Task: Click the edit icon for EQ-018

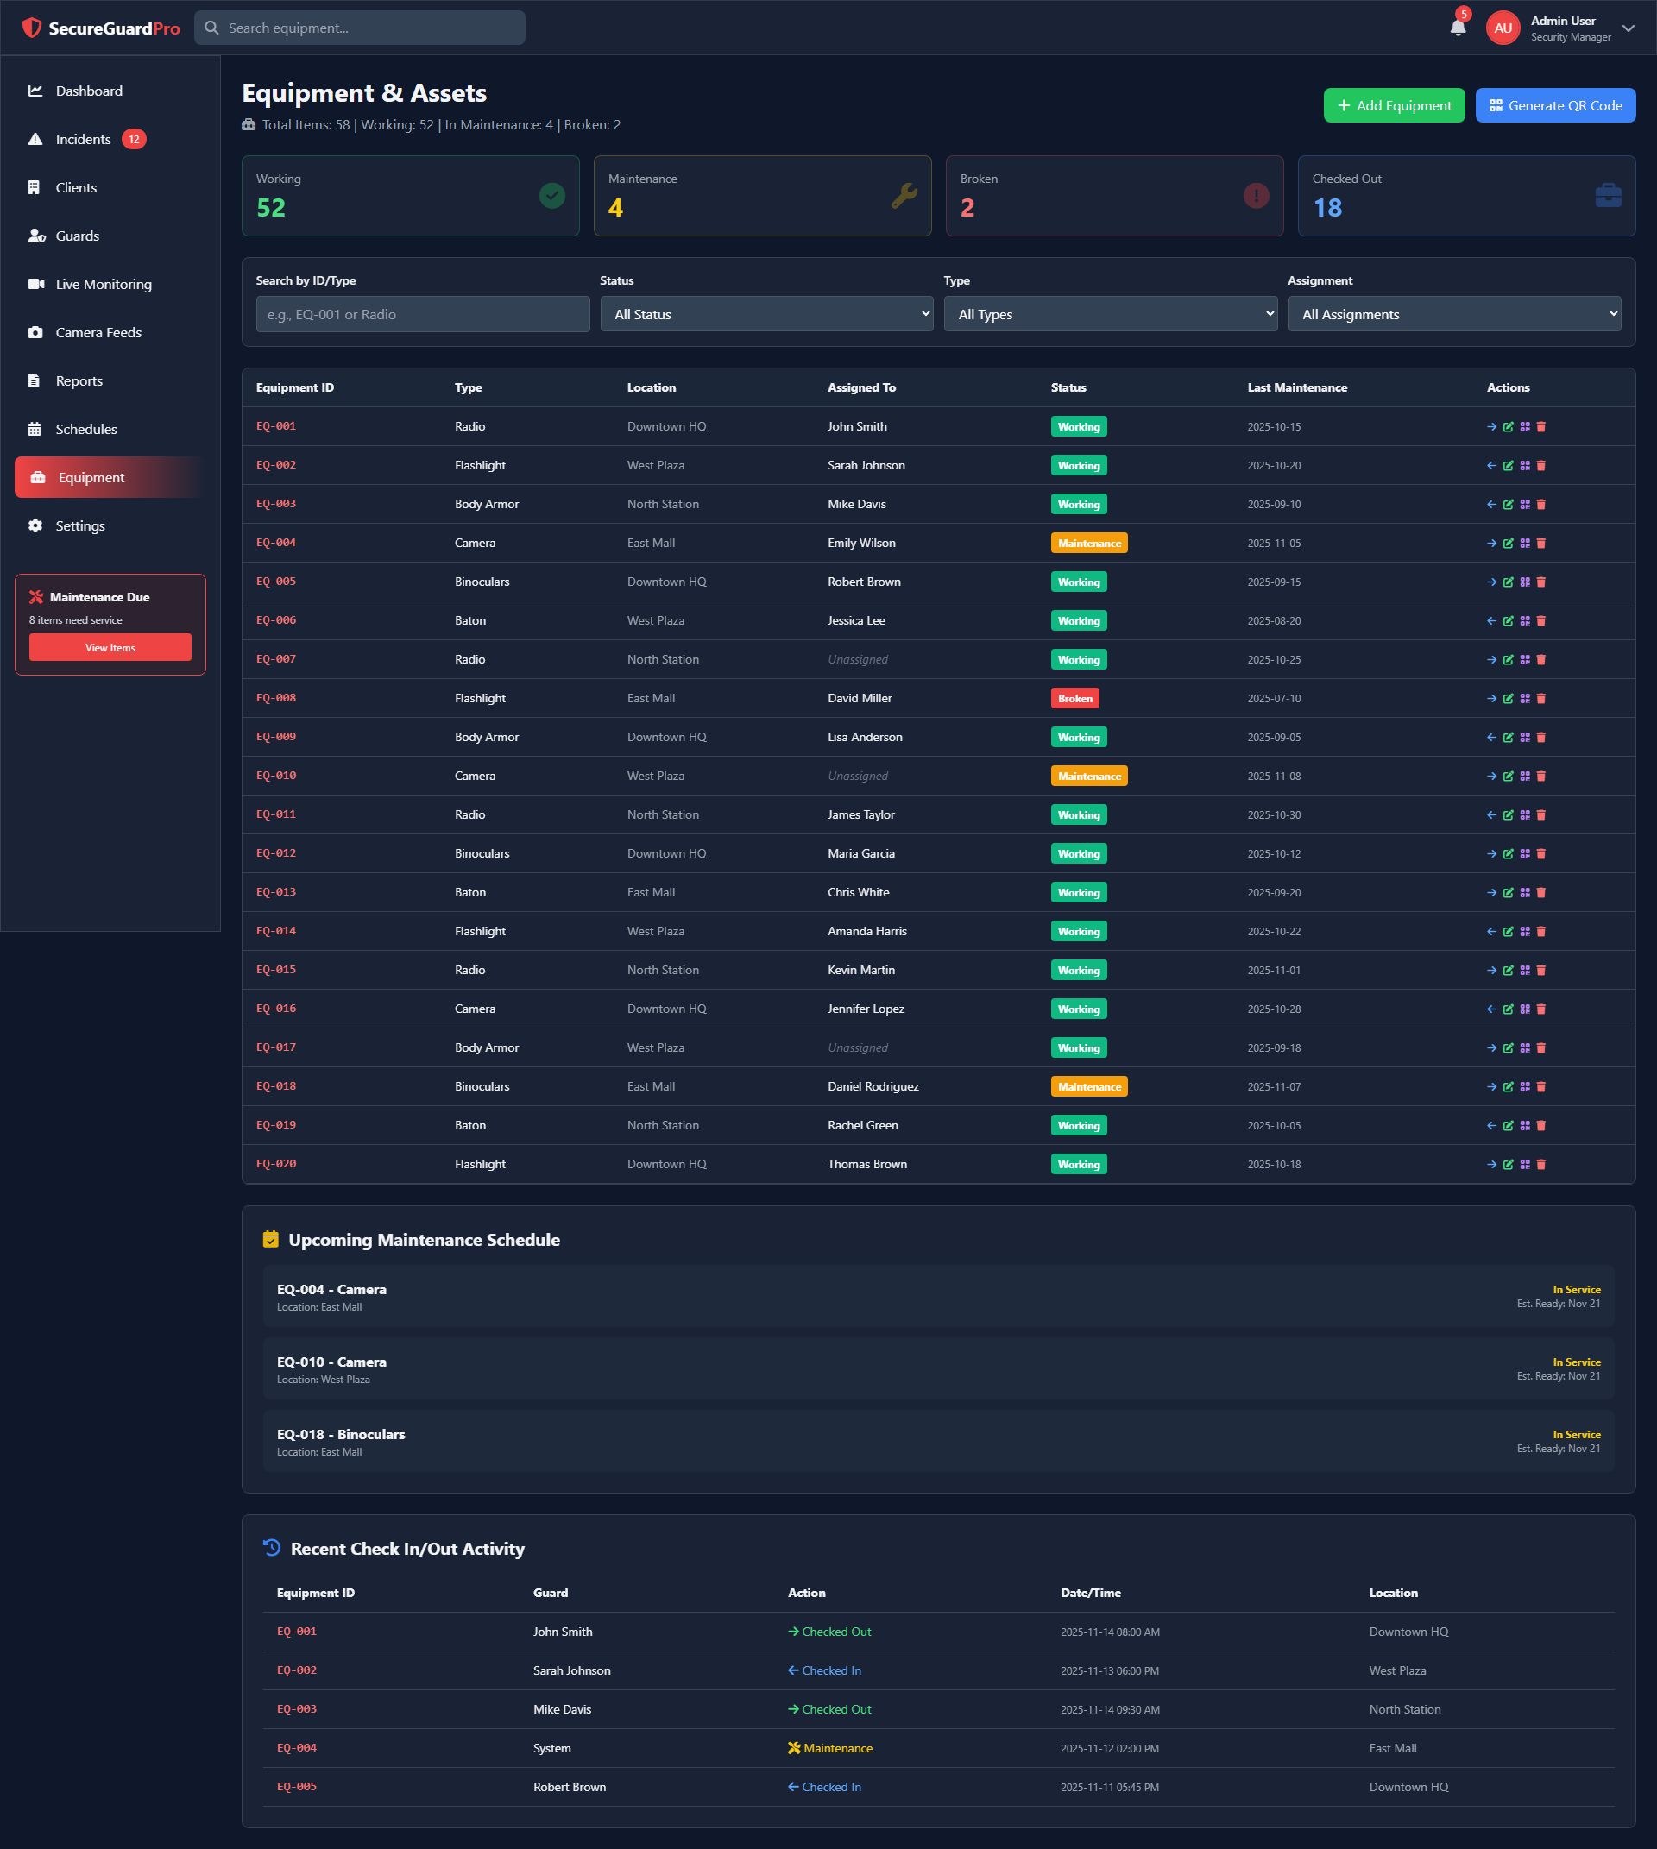Action: (1508, 1087)
